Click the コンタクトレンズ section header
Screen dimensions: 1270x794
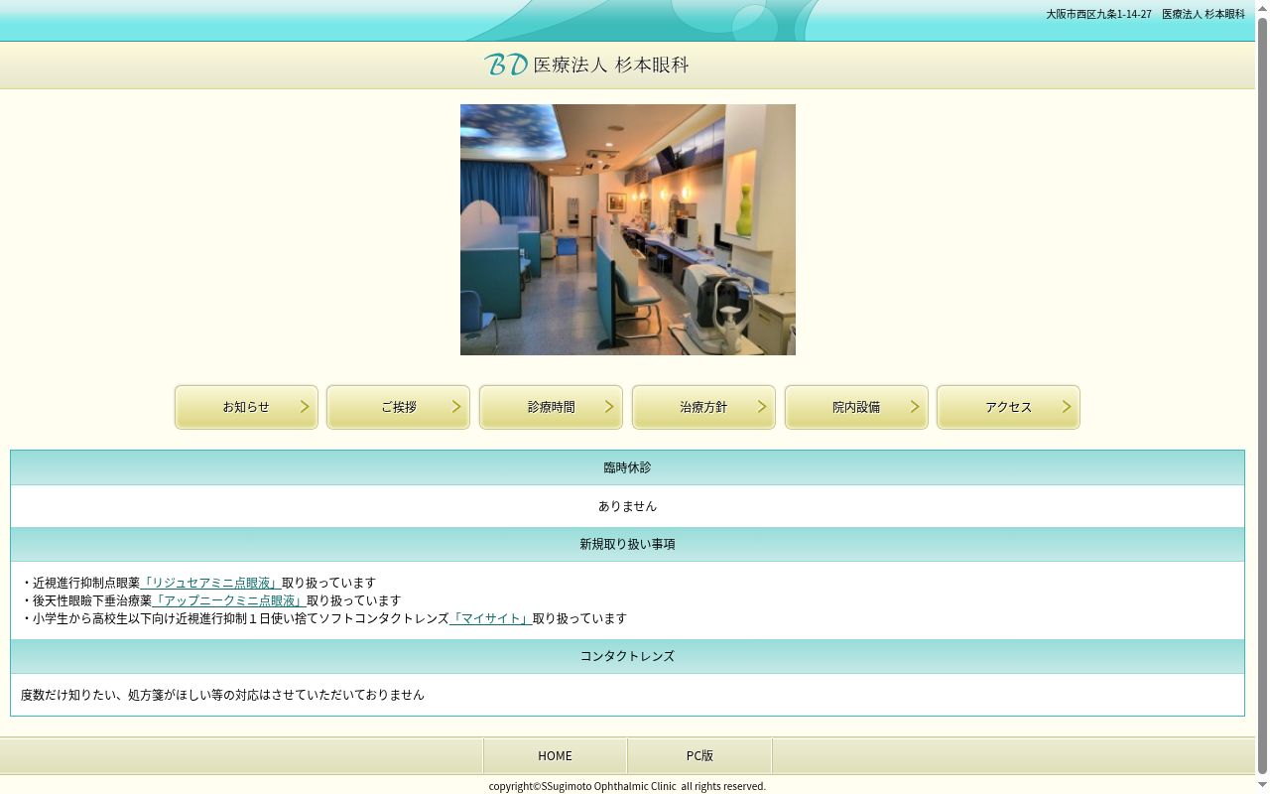coord(627,656)
